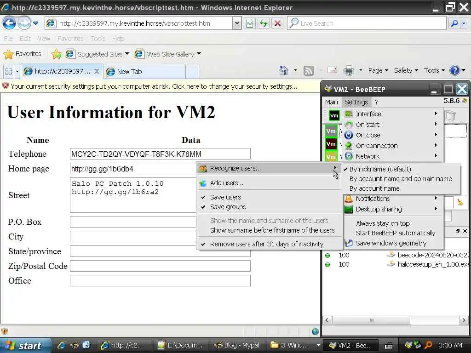
Task: Click the search magnifier button
Action: click(454, 23)
